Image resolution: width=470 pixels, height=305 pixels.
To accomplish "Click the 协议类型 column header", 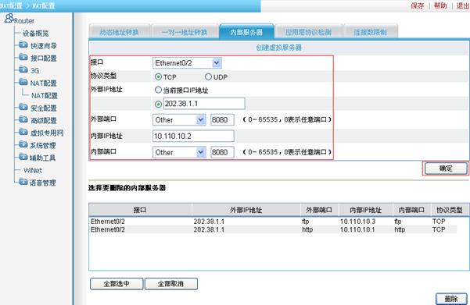I will pyautogui.click(x=450, y=210).
